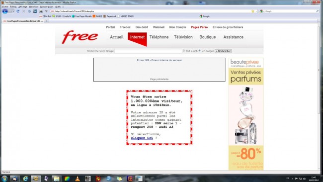Open the CDM Rail bookmark
Screen dimensions: 323x182
tap(45, 16)
